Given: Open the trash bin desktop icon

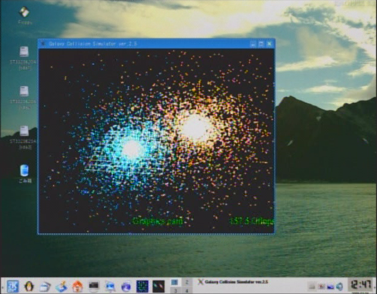Looking at the screenshot, I should (24, 170).
